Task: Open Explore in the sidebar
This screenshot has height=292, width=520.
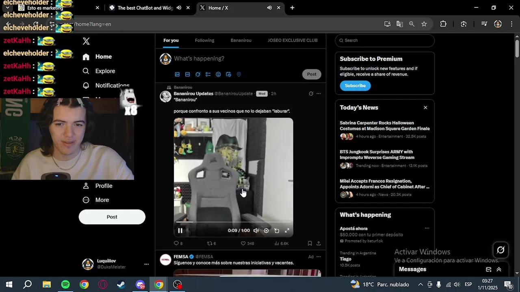Action: pyautogui.click(x=99, y=71)
